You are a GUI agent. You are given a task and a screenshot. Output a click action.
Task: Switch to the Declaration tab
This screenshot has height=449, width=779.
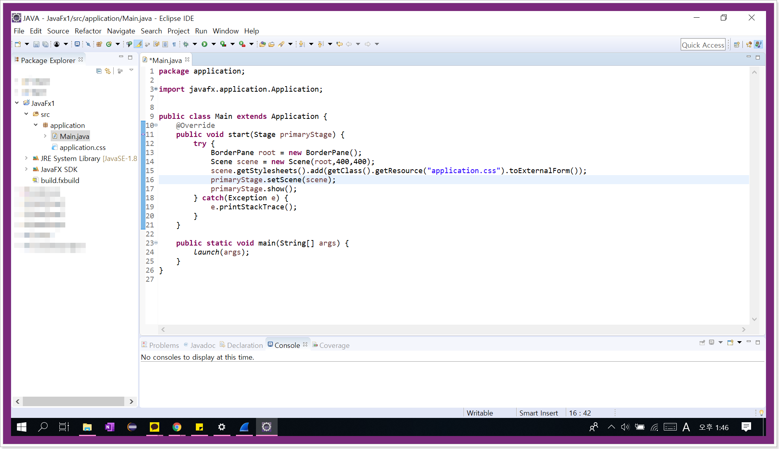coord(241,345)
